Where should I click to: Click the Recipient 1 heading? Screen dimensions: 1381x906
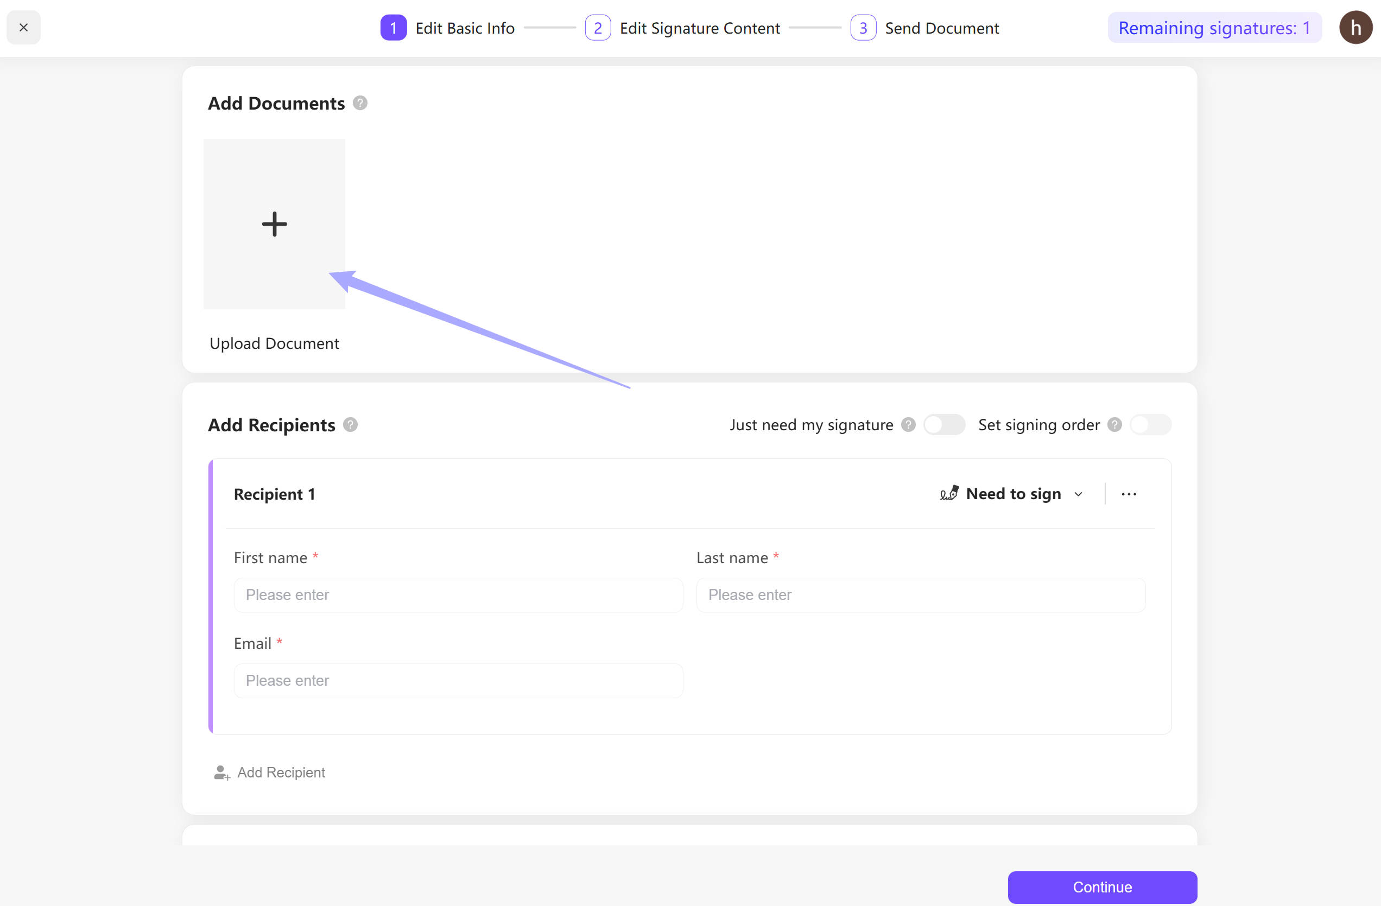click(x=275, y=494)
